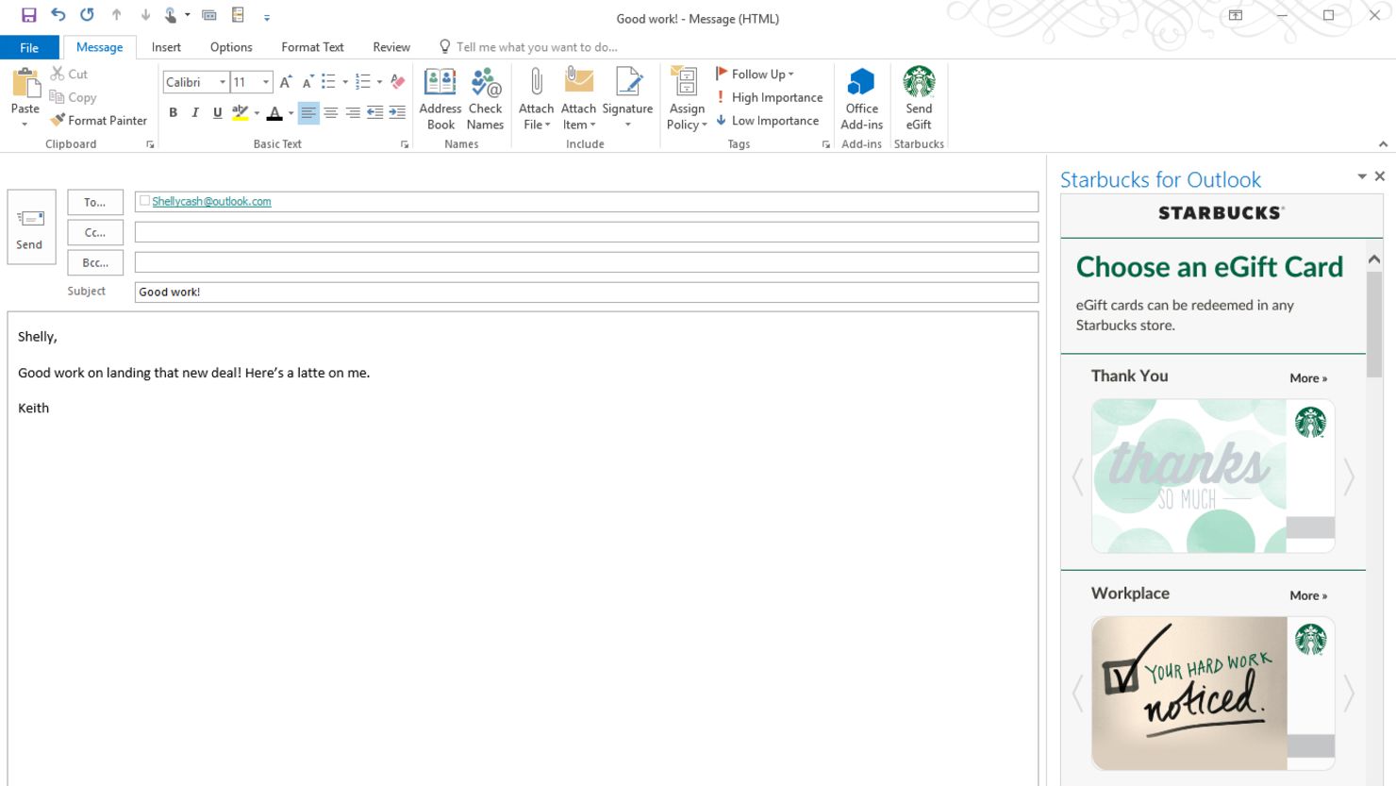Click the Send envelope button

coord(31,227)
